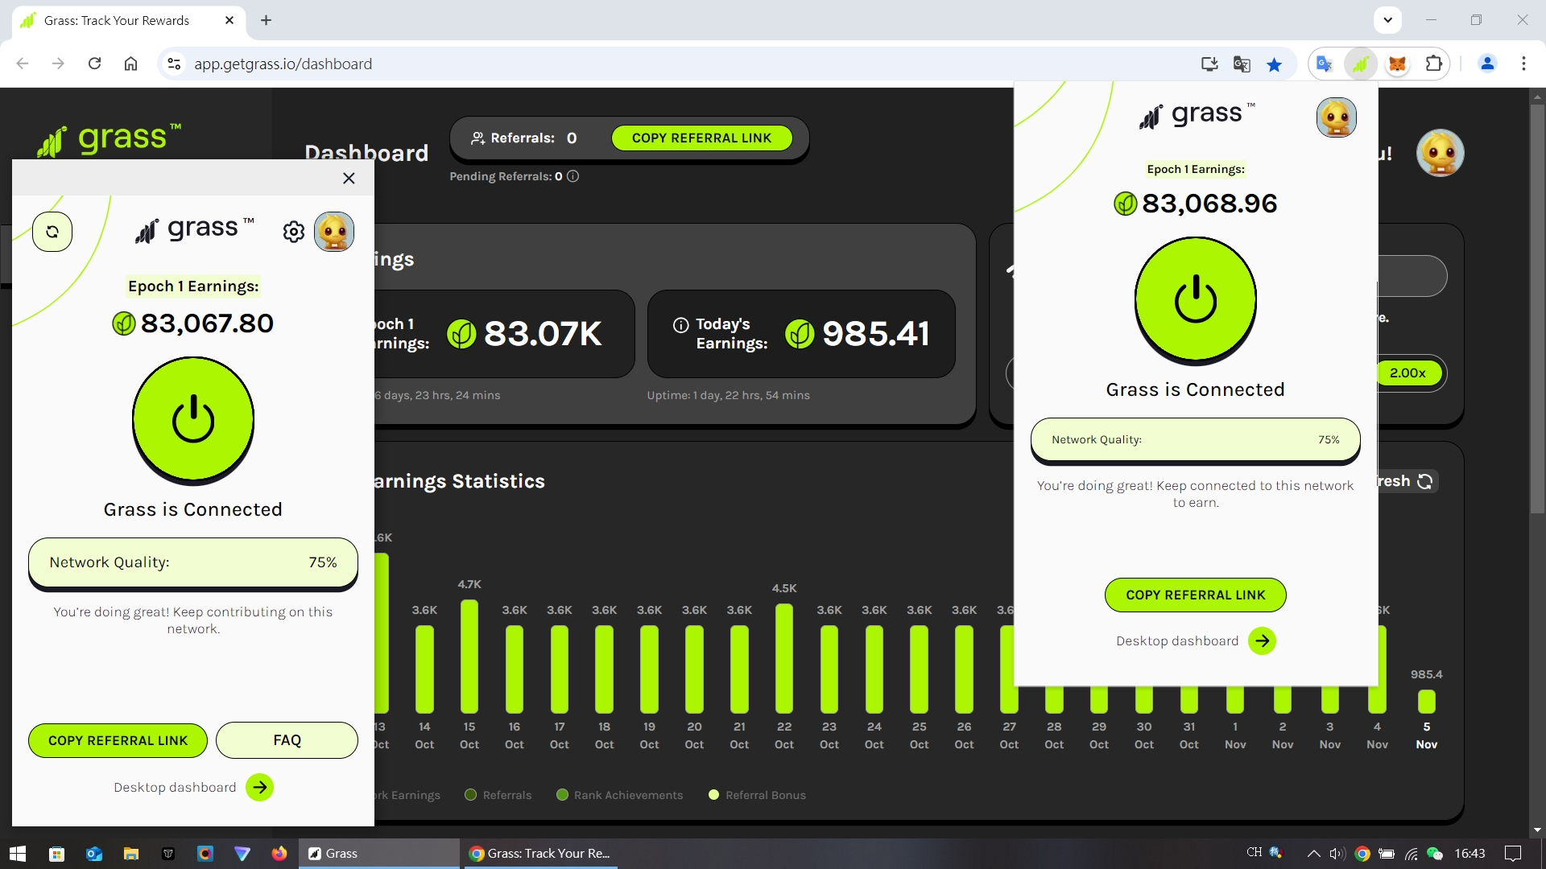Open settings gear in left Grass popup
Viewport: 1546px width, 869px height.
pyautogui.click(x=294, y=232)
